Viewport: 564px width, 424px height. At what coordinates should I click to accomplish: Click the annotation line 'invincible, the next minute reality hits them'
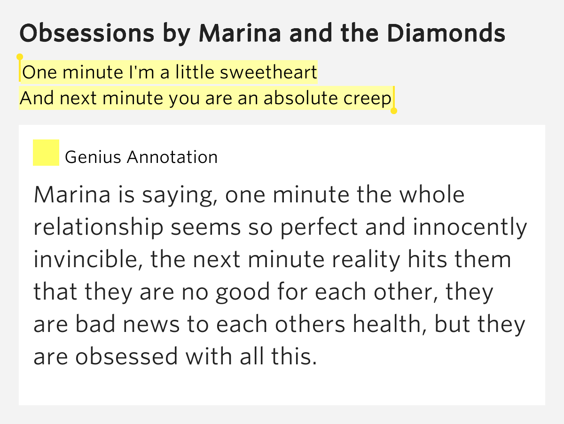272,260
